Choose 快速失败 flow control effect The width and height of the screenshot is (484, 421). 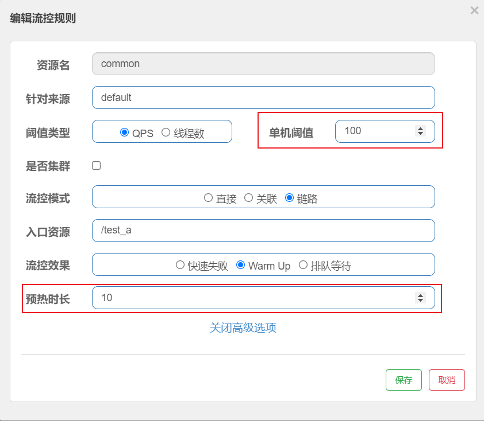pos(180,265)
